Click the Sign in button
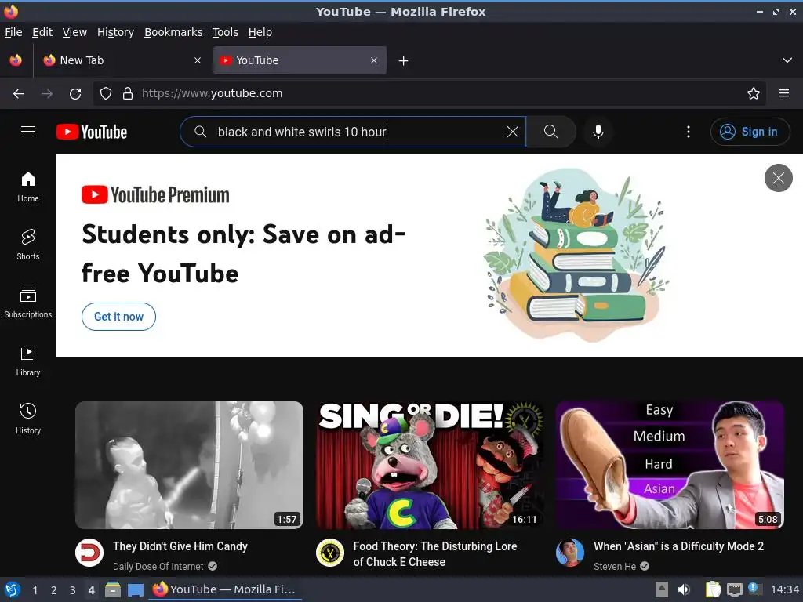 click(750, 132)
